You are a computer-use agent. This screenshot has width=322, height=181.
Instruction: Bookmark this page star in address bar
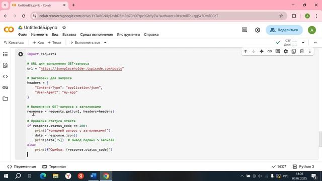281,16
